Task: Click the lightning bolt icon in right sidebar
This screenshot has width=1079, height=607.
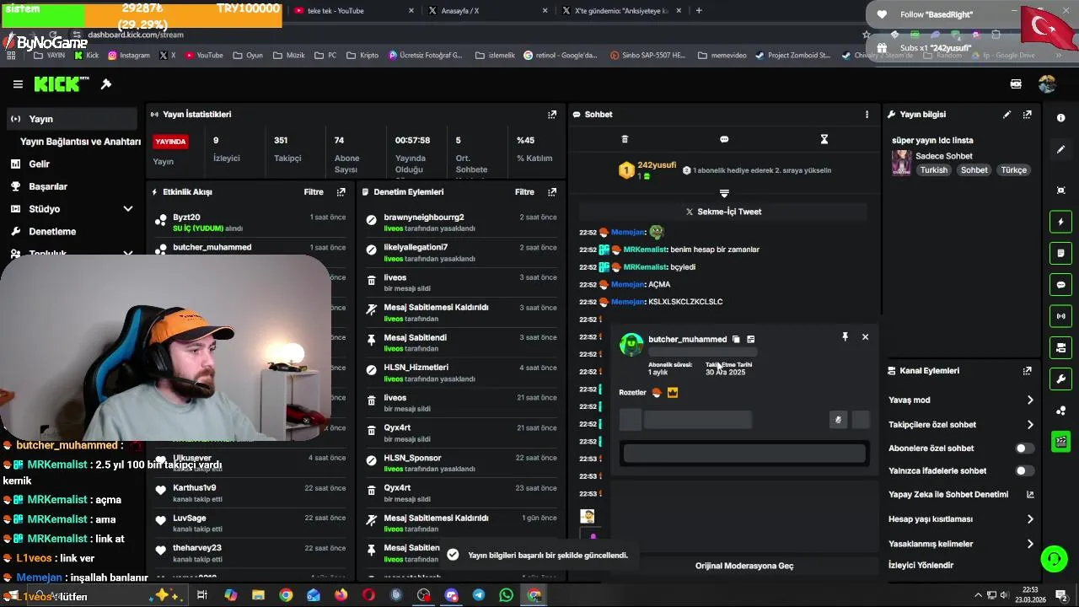Action: (x=1061, y=223)
